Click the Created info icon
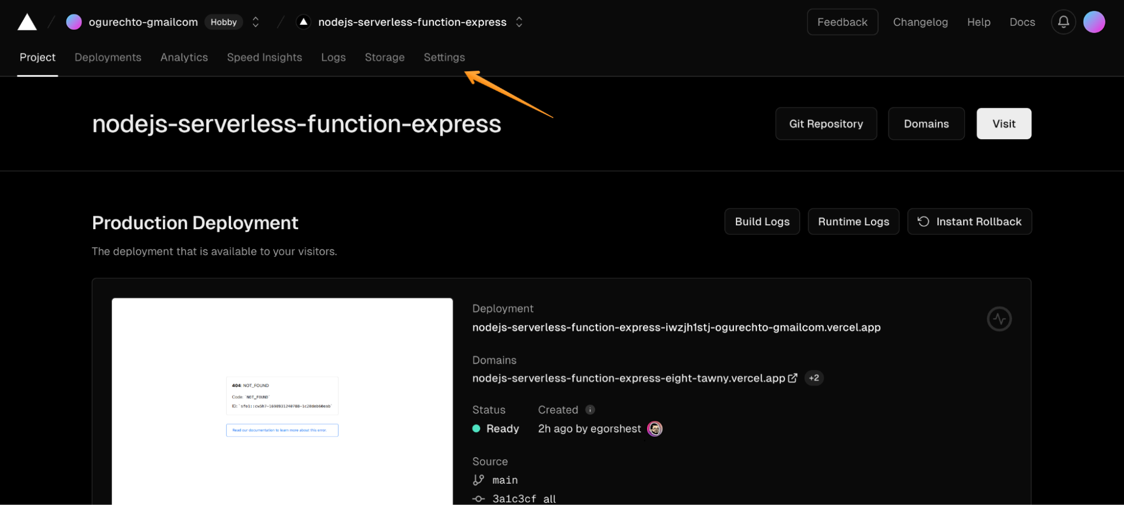The width and height of the screenshot is (1124, 505). coord(590,410)
